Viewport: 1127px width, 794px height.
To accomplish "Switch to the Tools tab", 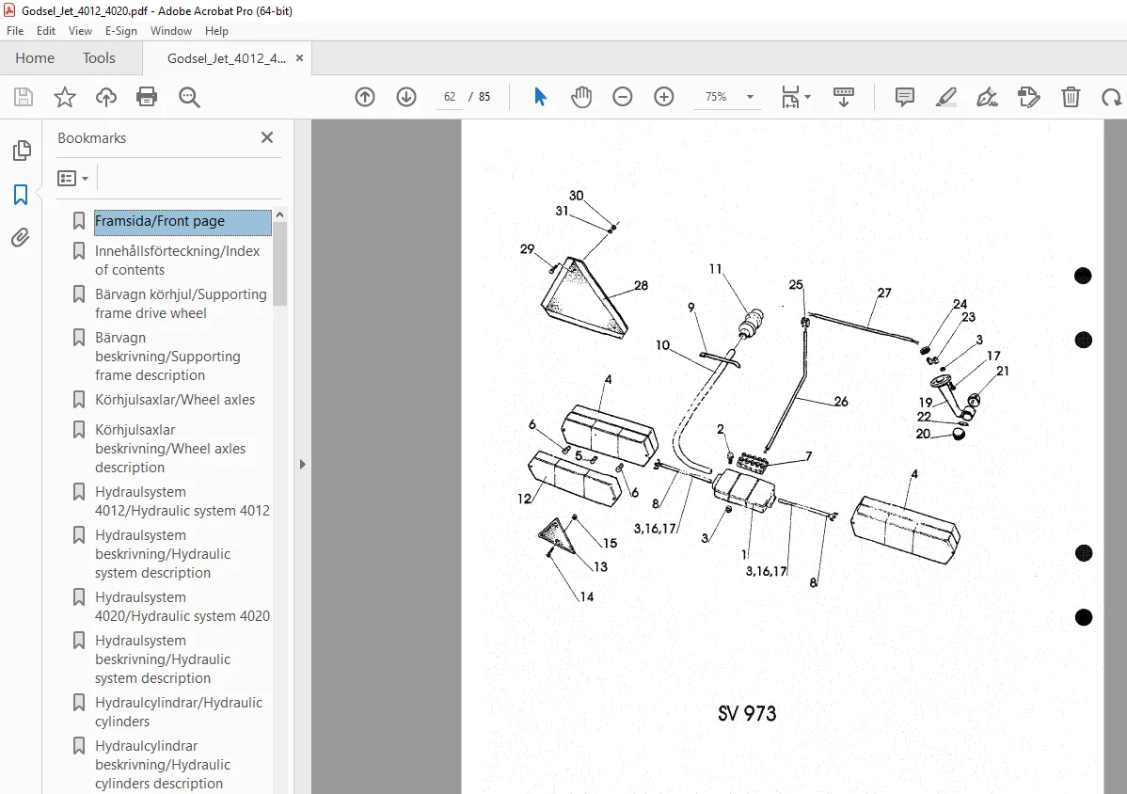I will click(x=99, y=58).
